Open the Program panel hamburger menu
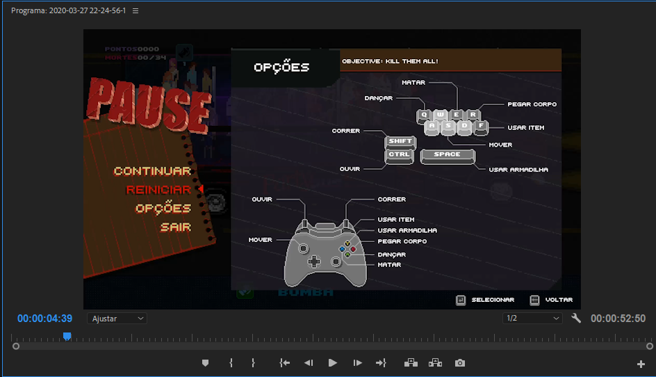The height and width of the screenshot is (377, 656). (136, 11)
